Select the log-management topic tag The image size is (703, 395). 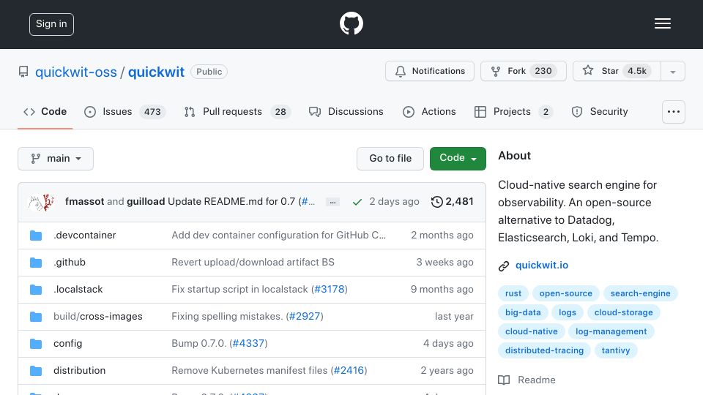tap(611, 331)
